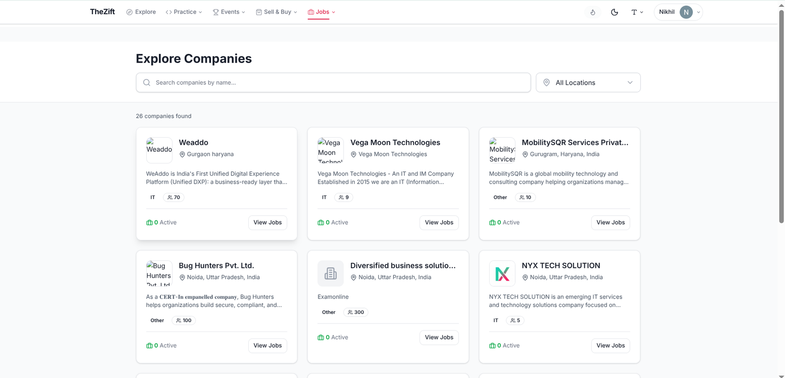Click location pin in NYX TECH card
Viewport: 785px width, 378px height.
(x=525, y=277)
